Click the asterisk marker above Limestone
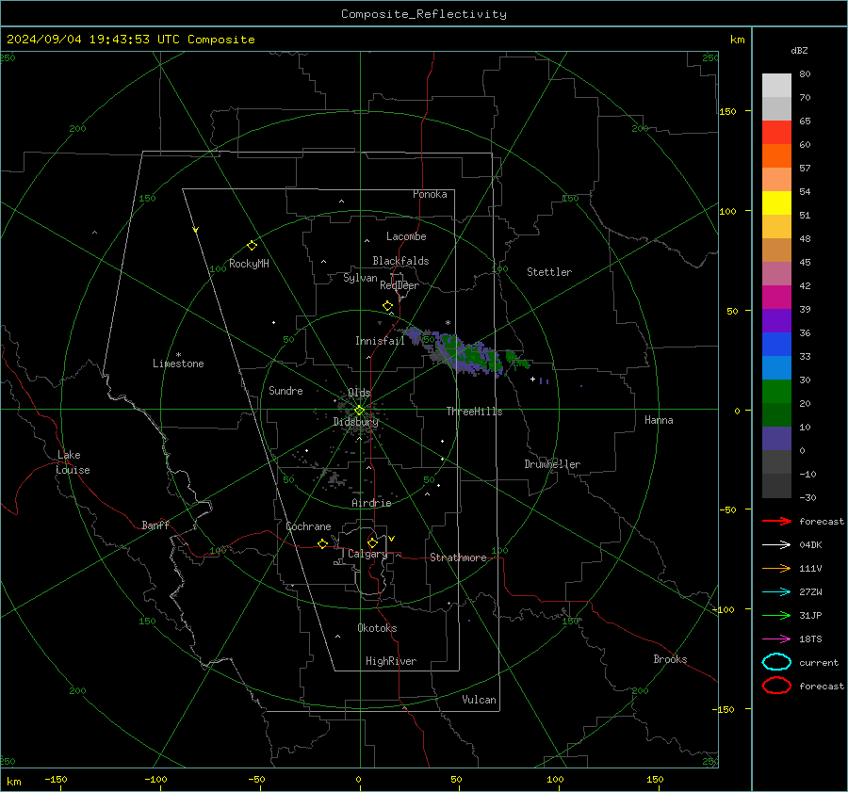 178,355
